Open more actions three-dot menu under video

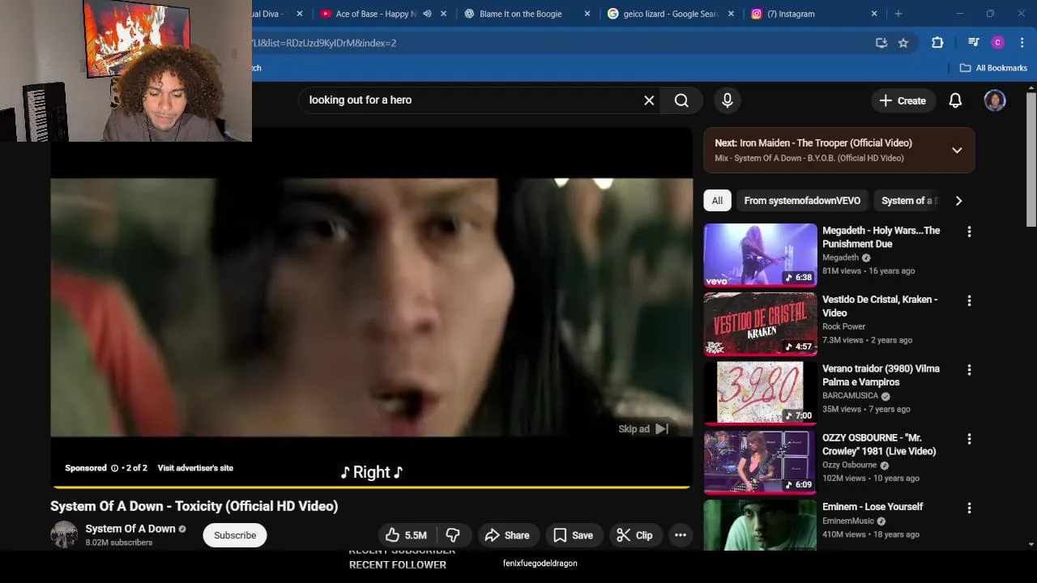(x=681, y=535)
